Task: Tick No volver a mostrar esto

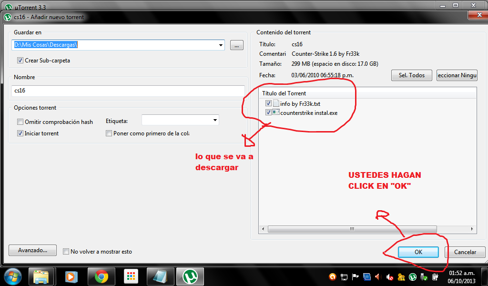Action: [66, 252]
